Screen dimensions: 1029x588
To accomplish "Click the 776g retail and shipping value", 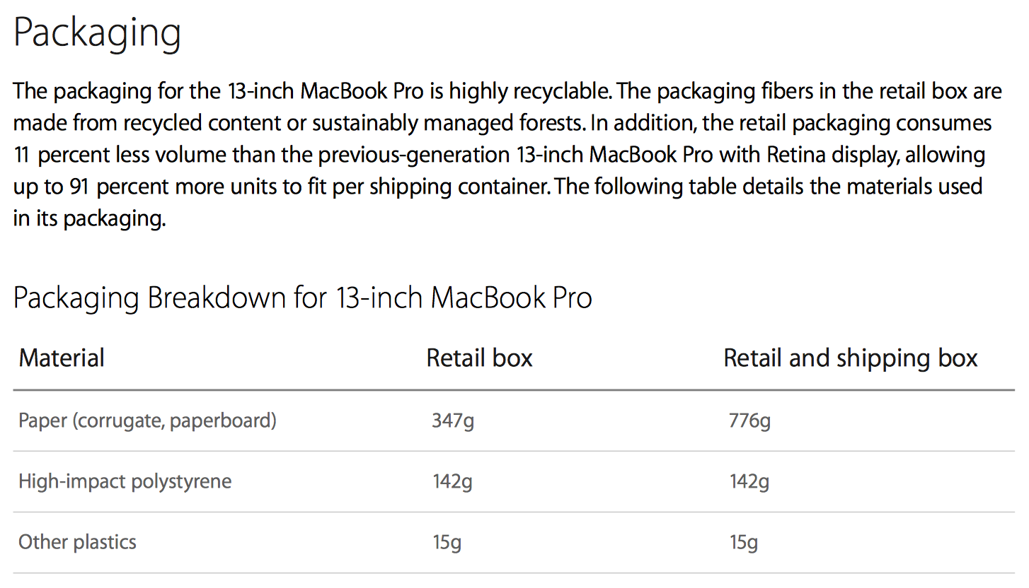I will tap(749, 422).
